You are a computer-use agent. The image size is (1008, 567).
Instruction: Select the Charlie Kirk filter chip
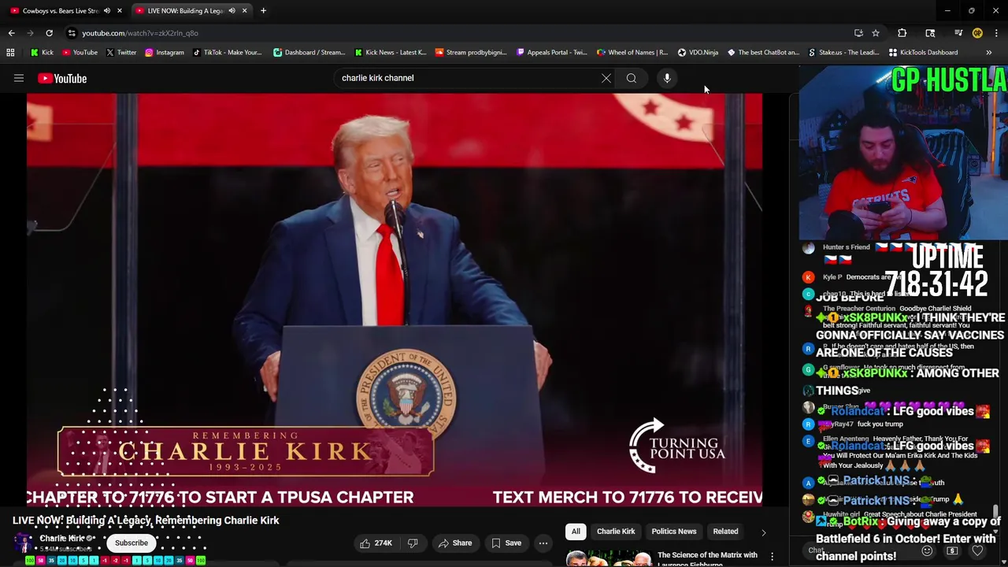pyautogui.click(x=616, y=532)
